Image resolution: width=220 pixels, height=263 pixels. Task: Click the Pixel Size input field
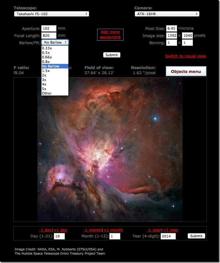[x=172, y=28]
